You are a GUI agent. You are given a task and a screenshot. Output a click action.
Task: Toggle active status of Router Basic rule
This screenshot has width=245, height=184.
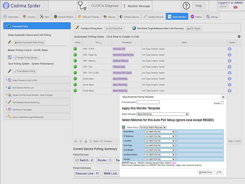pyautogui.click(x=75, y=90)
